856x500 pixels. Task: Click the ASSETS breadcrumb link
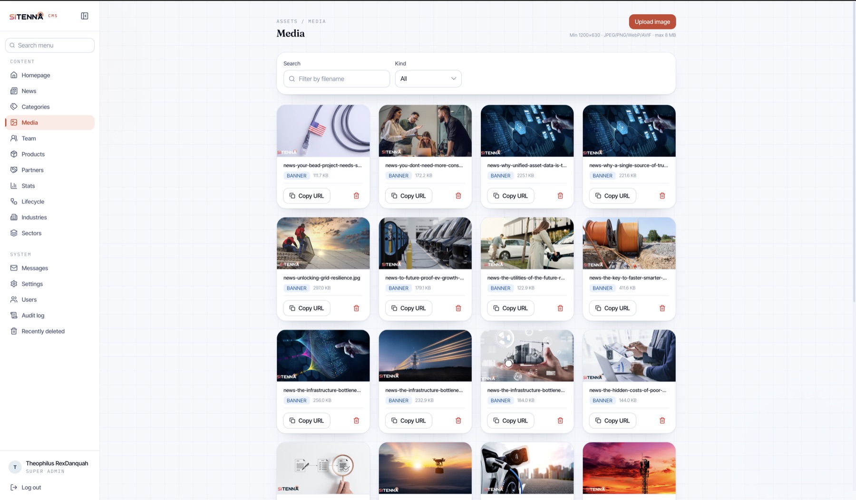tap(287, 21)
